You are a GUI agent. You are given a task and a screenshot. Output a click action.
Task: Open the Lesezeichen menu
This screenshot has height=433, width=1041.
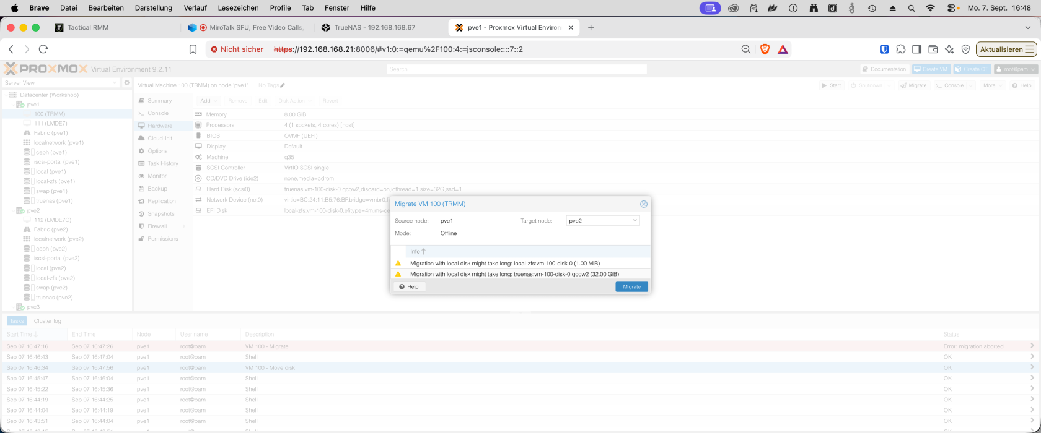click(239, 8)
